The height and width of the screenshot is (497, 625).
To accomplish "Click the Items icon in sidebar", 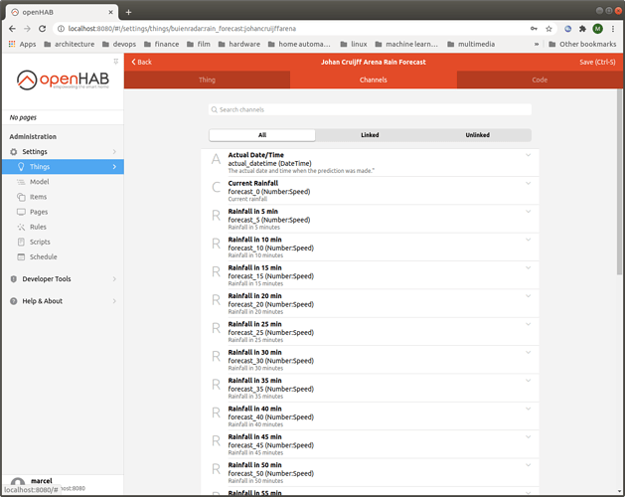I will (x=21, y=197).
